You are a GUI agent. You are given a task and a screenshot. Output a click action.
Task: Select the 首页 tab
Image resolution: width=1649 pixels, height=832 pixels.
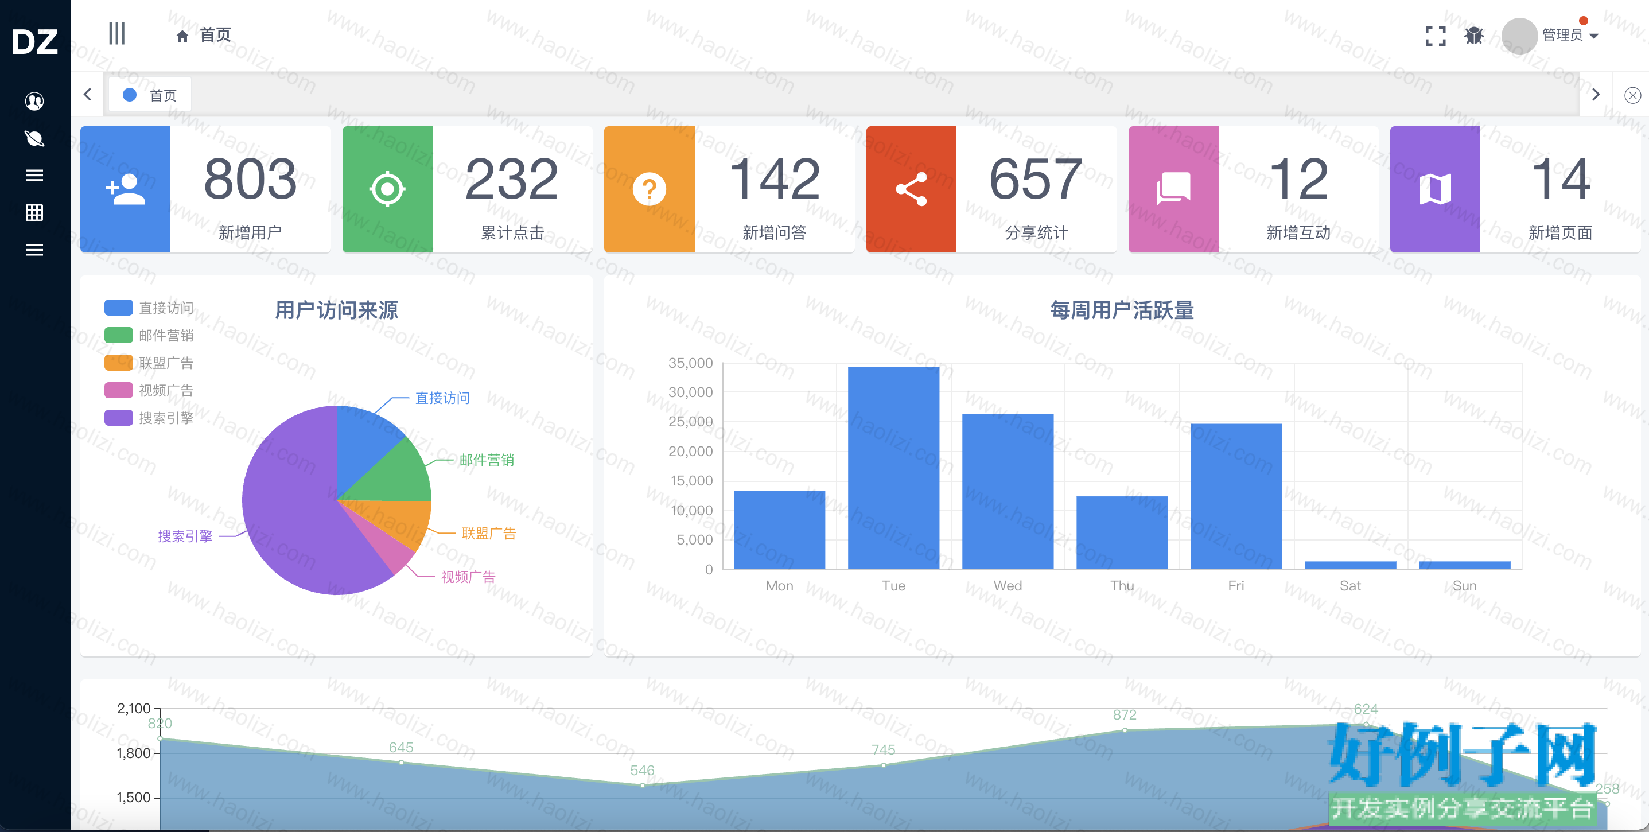pyautogui.click(x=150, y=95)
